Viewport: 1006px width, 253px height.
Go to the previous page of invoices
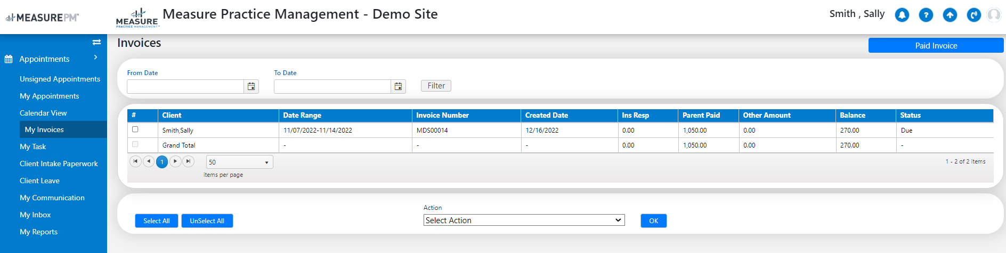tap(149, 161)
